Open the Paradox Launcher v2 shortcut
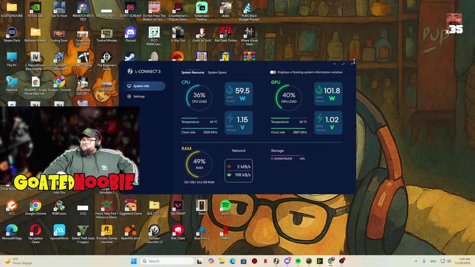This screenshot has height=267, width=475. (x=154, y=234)
